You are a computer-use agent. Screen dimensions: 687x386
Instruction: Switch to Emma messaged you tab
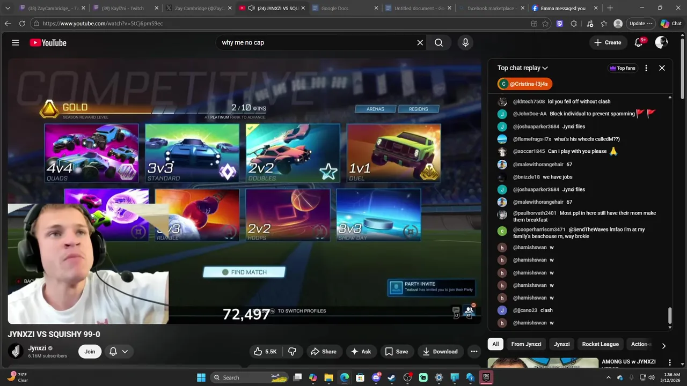[564, 8]
